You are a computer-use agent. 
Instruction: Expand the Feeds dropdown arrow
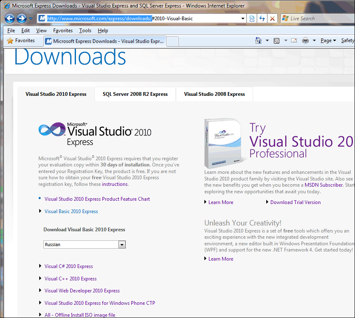[286, 40]
